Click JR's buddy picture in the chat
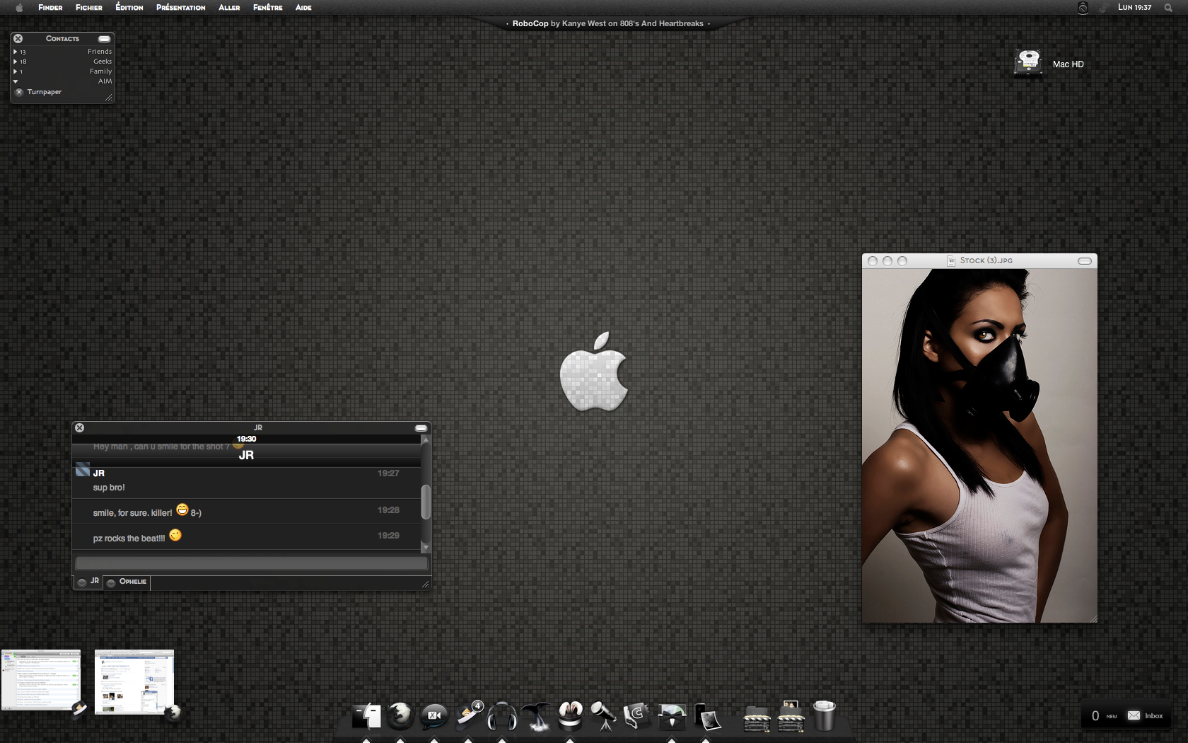 (83, 470)
